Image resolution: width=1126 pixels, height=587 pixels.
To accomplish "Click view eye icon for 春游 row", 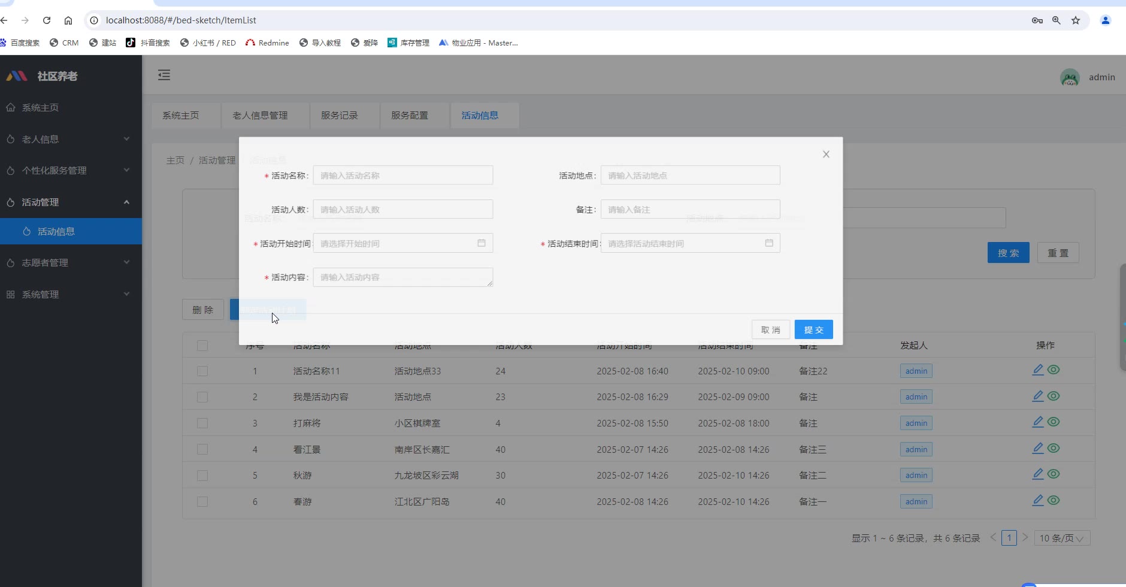I will (1054, 500).
